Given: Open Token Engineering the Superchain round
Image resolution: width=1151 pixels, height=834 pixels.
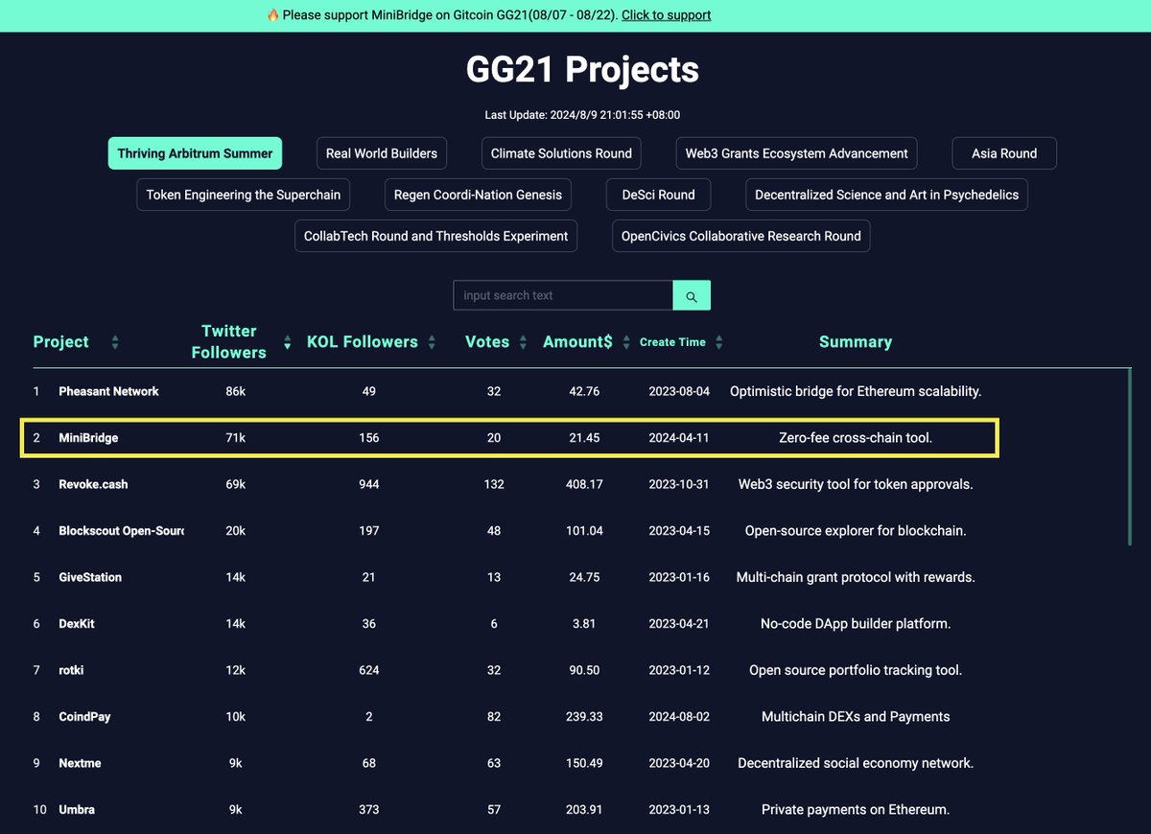Looking at the screenshot, I should 243,195.
